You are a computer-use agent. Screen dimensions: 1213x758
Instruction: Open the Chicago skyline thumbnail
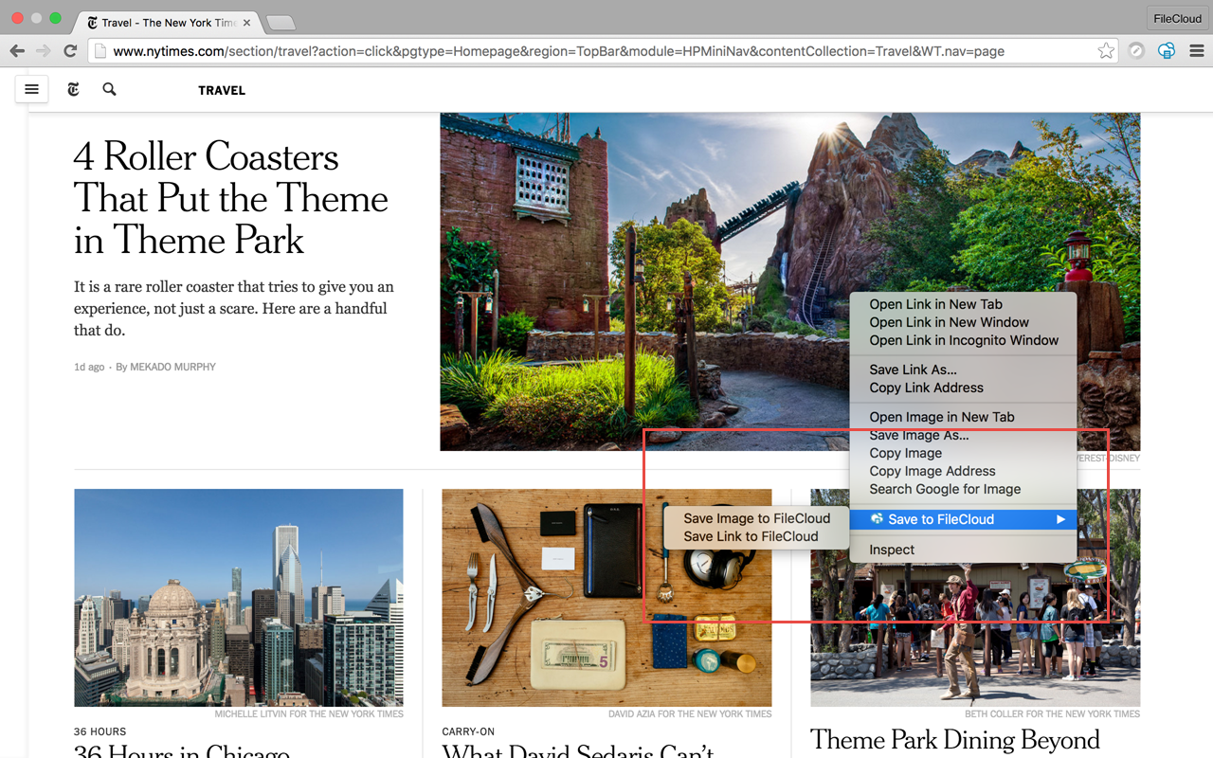click(239, 598)
